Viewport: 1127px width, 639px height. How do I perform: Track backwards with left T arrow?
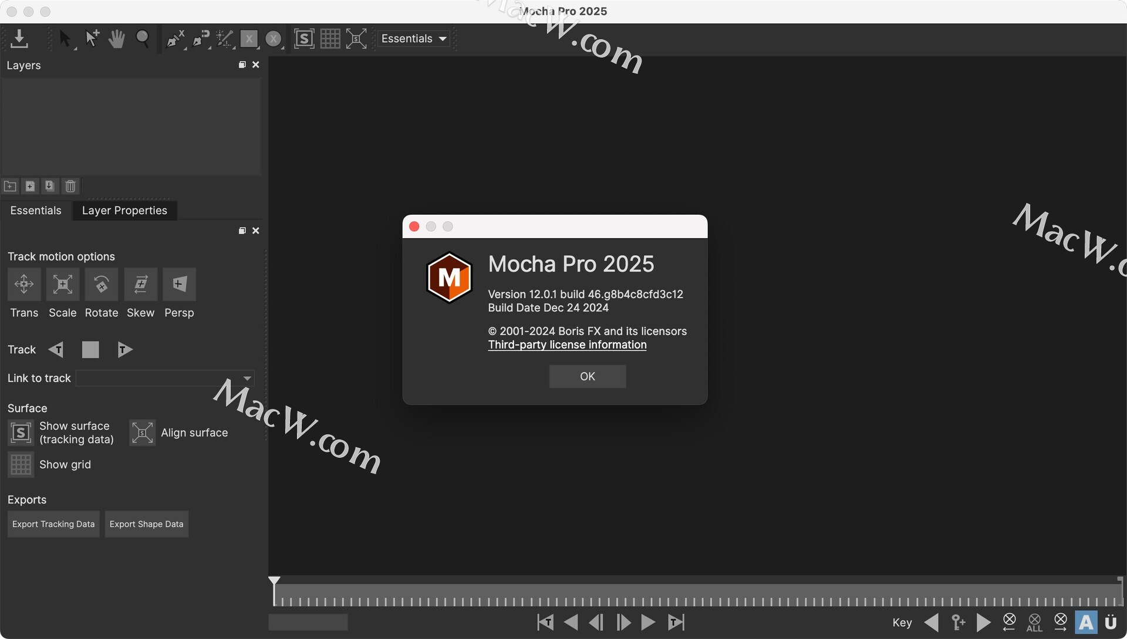pyautogui.click(x=56, y=350)
